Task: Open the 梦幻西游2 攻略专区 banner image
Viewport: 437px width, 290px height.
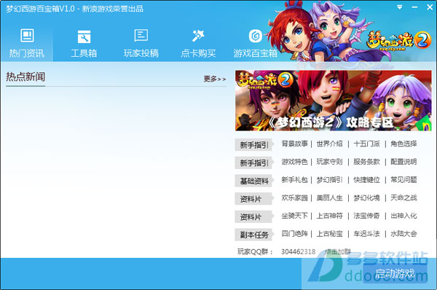Action: 333,101
